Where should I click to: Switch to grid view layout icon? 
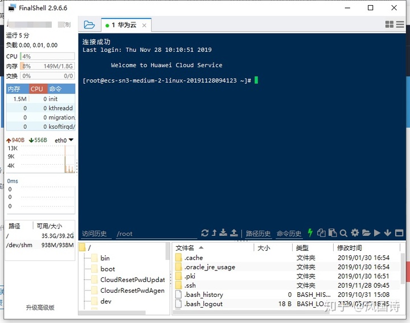click(x=389, y=24)
